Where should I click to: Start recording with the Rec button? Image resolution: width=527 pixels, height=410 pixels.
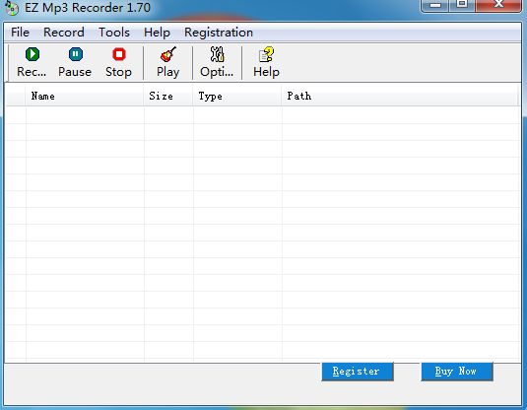pos(32,62)
